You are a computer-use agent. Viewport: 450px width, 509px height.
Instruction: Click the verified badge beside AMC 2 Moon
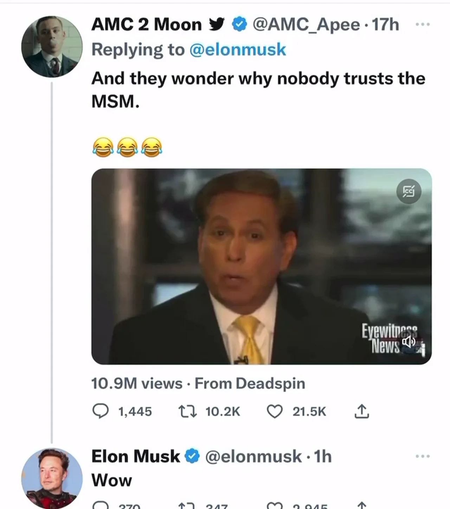[x=239, y=25]
